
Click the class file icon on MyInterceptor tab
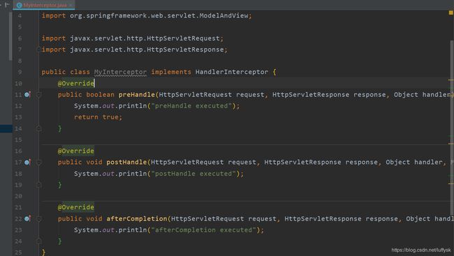20,5
